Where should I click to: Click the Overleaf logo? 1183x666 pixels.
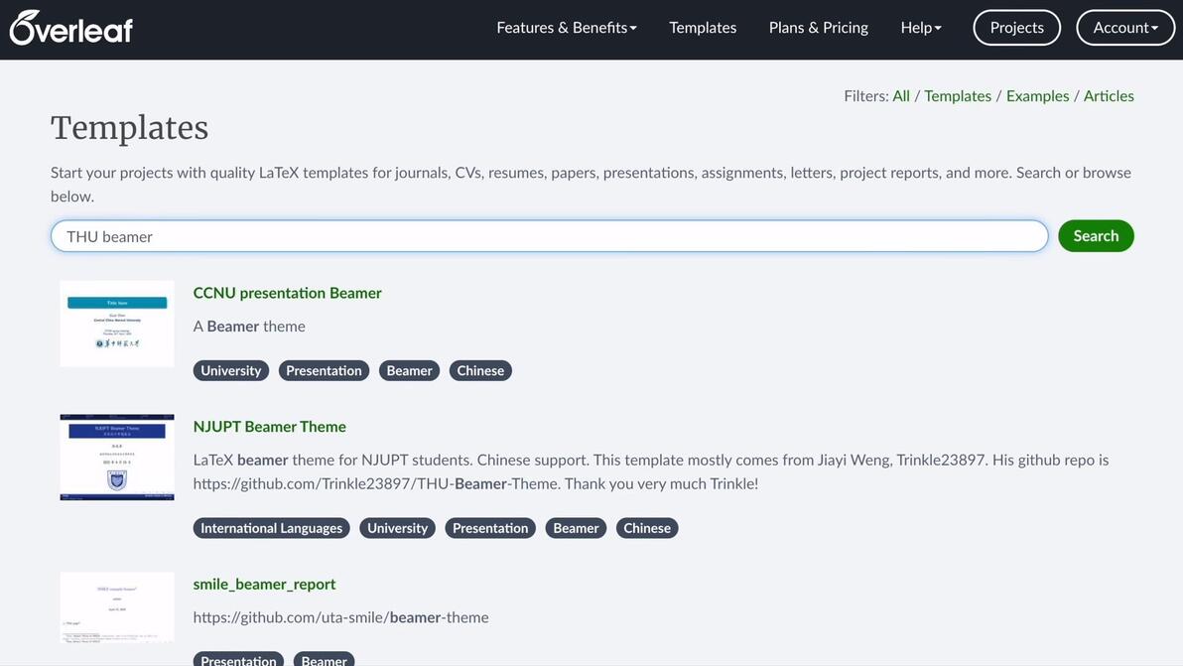(x=70, y=28)
